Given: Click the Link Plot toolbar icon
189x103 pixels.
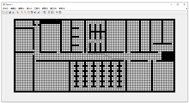Looking at the screenshot, I should (x=44, y=12).
